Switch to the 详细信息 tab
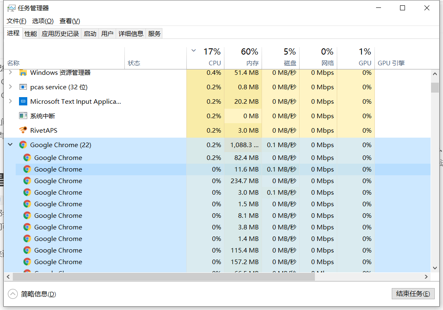Screen dimensions: 443x310 131,33
